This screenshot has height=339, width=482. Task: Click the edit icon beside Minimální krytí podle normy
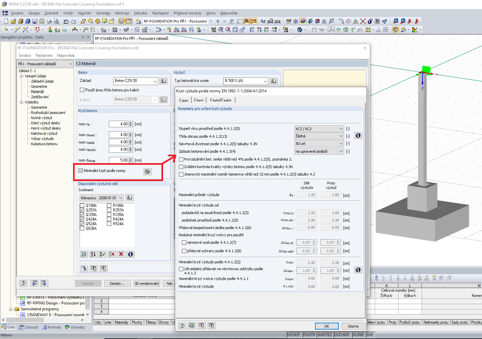click(x=147, y=172)
